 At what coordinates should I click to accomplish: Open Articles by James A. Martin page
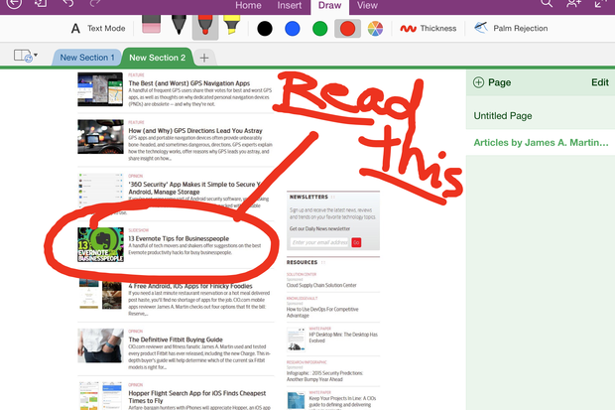(541, 143)
